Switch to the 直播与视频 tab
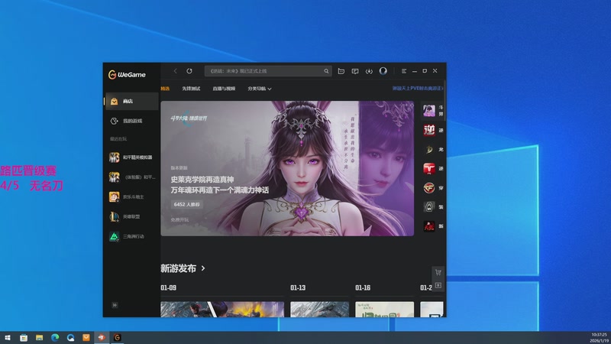Image resolution: width=611 pixels, height=344 pixels. (224, 89)
